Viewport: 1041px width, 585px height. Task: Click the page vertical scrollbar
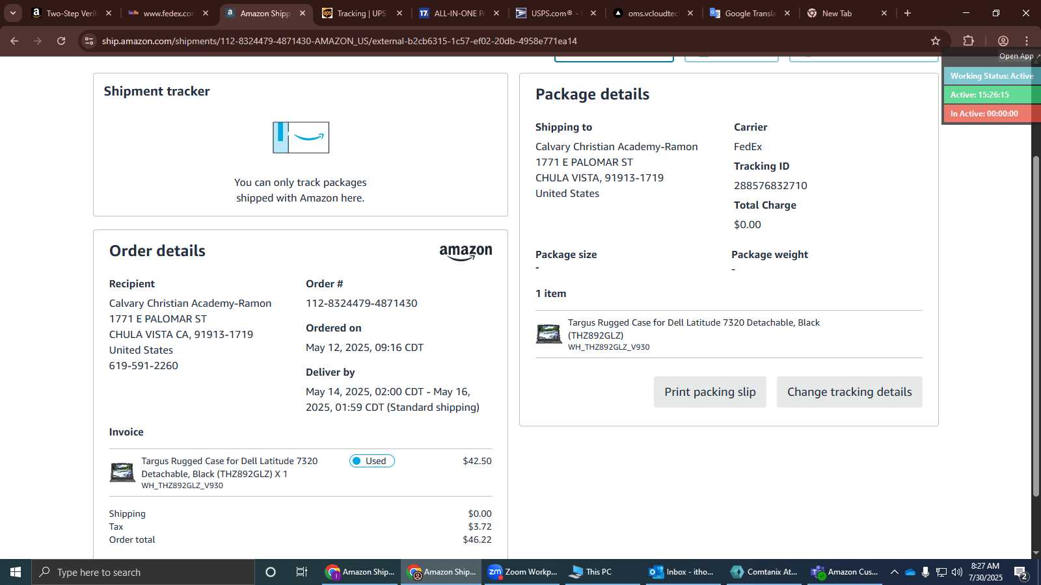1036,325
